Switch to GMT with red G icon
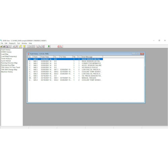This screenshot has width=168, height=168. (58, 46)
